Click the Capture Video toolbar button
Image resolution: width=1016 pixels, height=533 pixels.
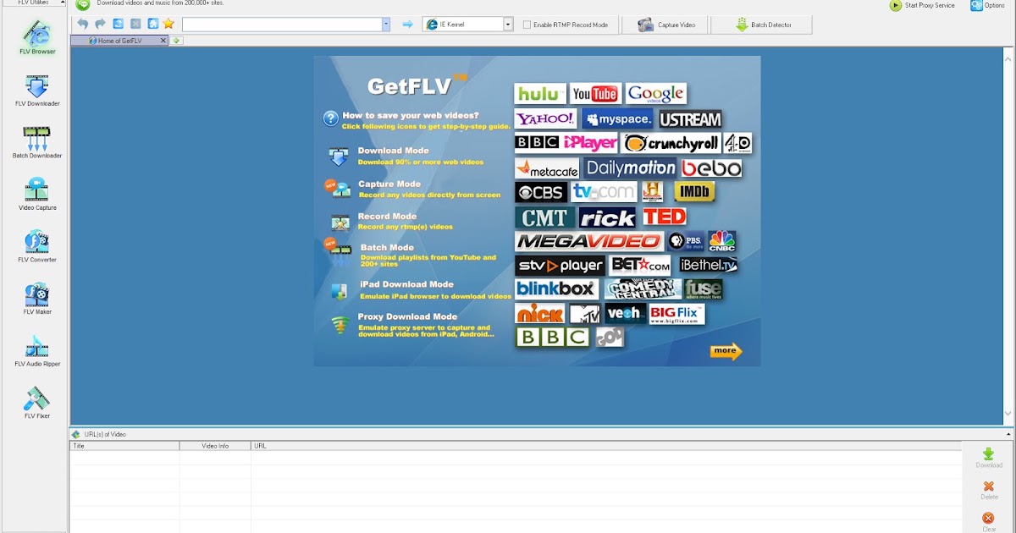click(666, 25)
